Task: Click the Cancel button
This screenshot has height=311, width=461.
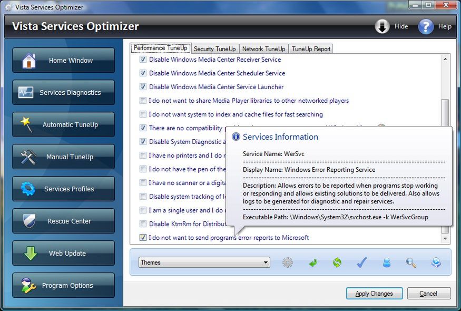Action: click(428, 294)
